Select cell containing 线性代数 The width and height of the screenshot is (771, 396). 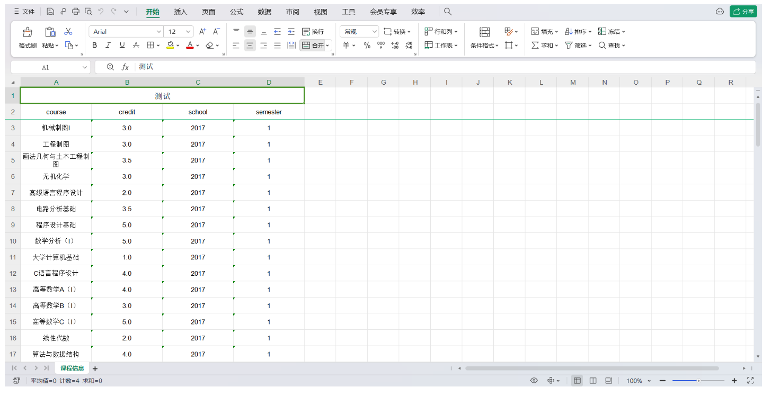56,338
